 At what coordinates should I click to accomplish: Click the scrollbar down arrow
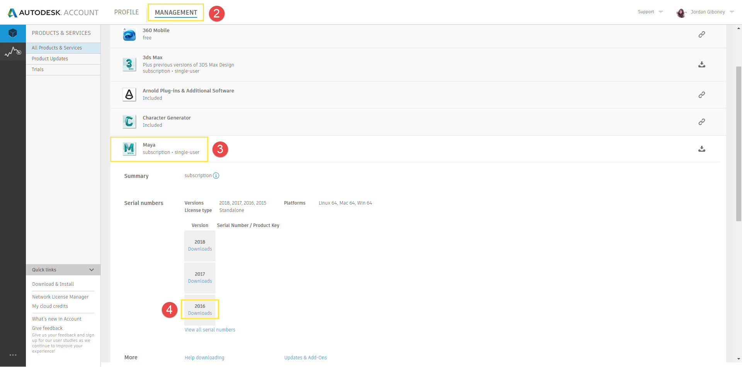click(x=739, y=359)
